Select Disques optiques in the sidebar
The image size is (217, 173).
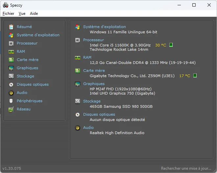(x=33, y=84)
